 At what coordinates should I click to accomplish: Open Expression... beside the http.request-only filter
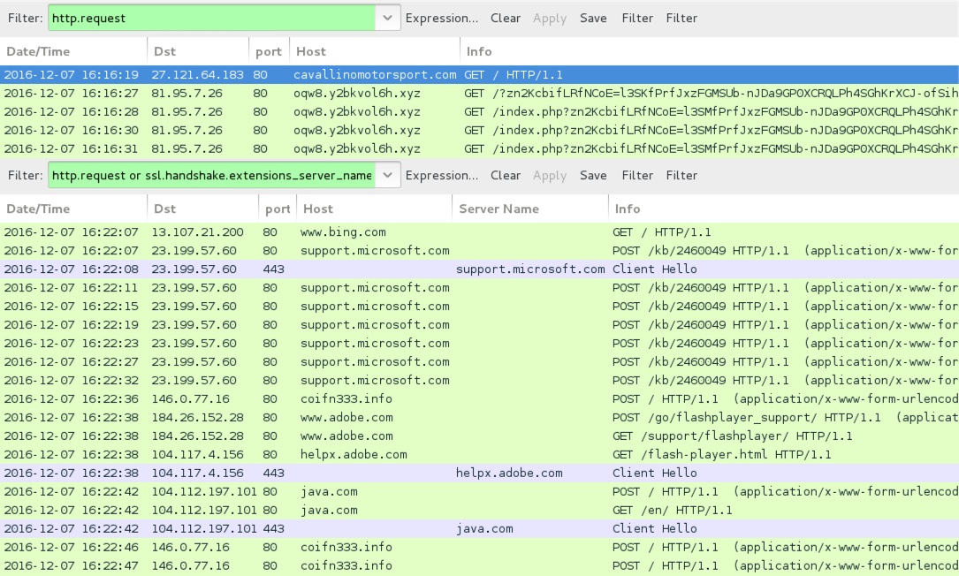pos(442,19)
